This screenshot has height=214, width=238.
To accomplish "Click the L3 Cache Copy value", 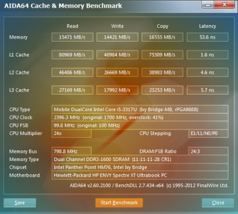I will click(162, 90).
